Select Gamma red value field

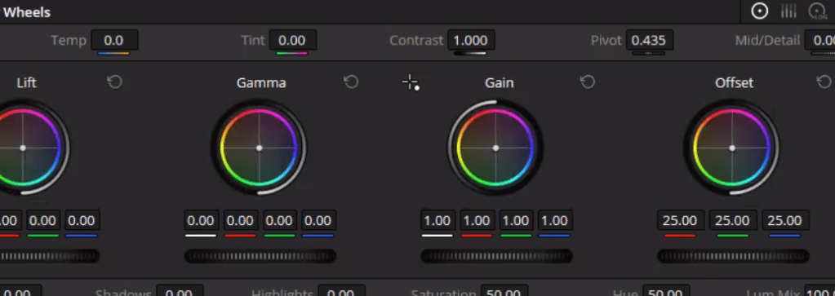241,220
